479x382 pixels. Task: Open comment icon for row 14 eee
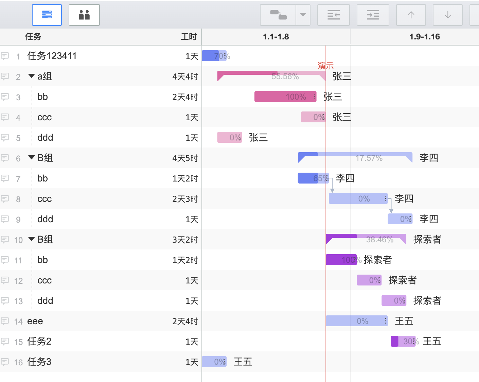pyautogui.click(x=5, y=321)
